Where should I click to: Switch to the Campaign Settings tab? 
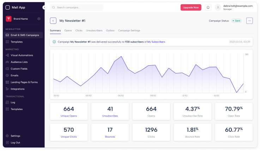(129, 31)
